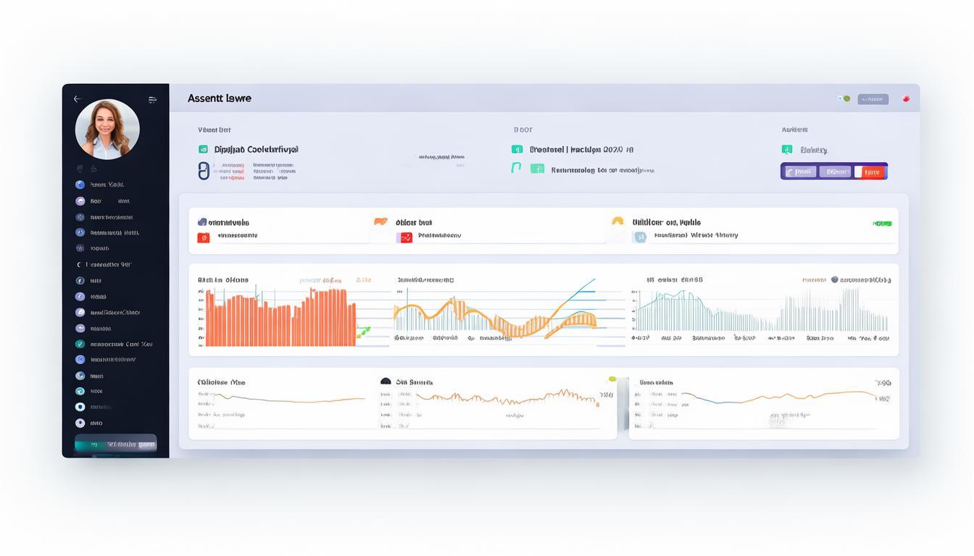
Task: Click the red notification dot in header
Action: point(906,99)
